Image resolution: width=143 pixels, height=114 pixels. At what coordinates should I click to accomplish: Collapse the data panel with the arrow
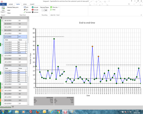click(x=28, y=18)
